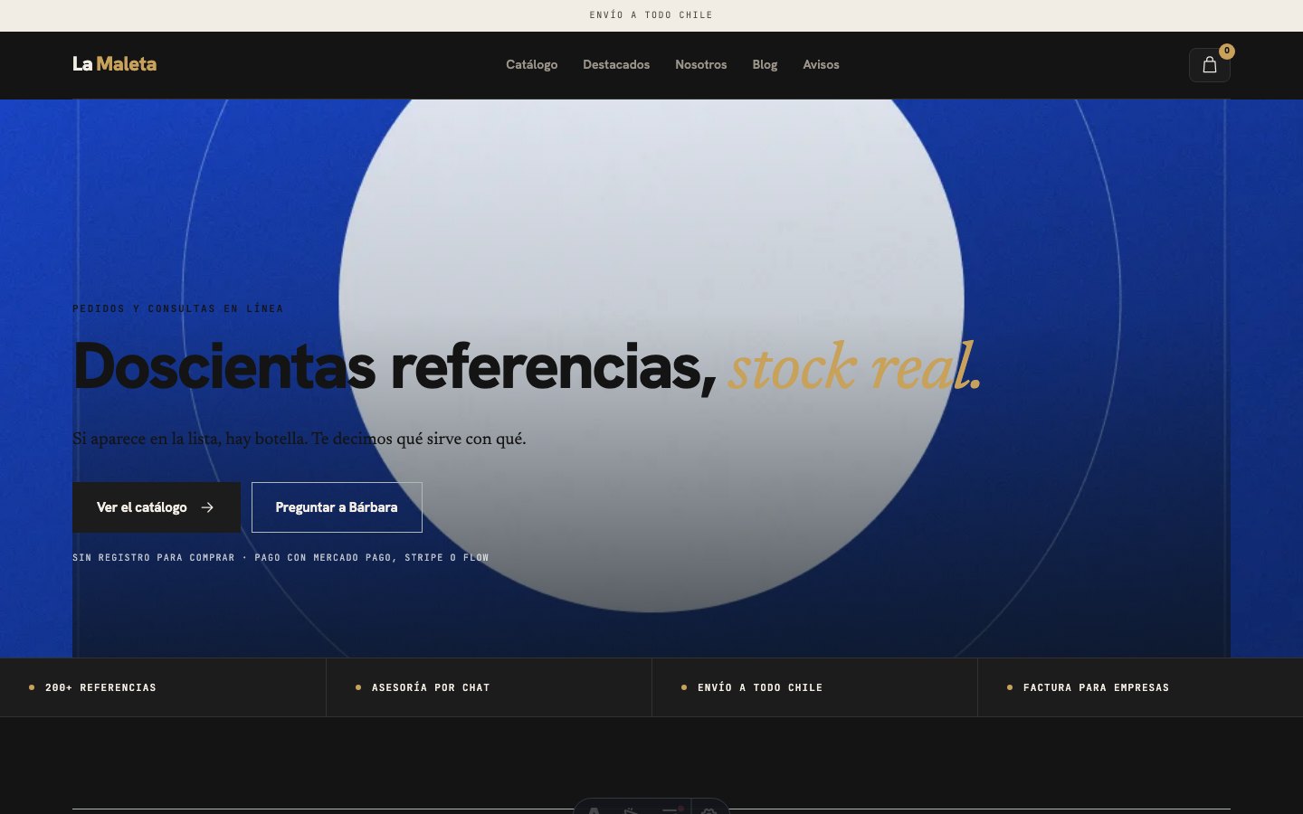Click the 'Si aparece en la lista' subtitle

click(x=300, y=439)
